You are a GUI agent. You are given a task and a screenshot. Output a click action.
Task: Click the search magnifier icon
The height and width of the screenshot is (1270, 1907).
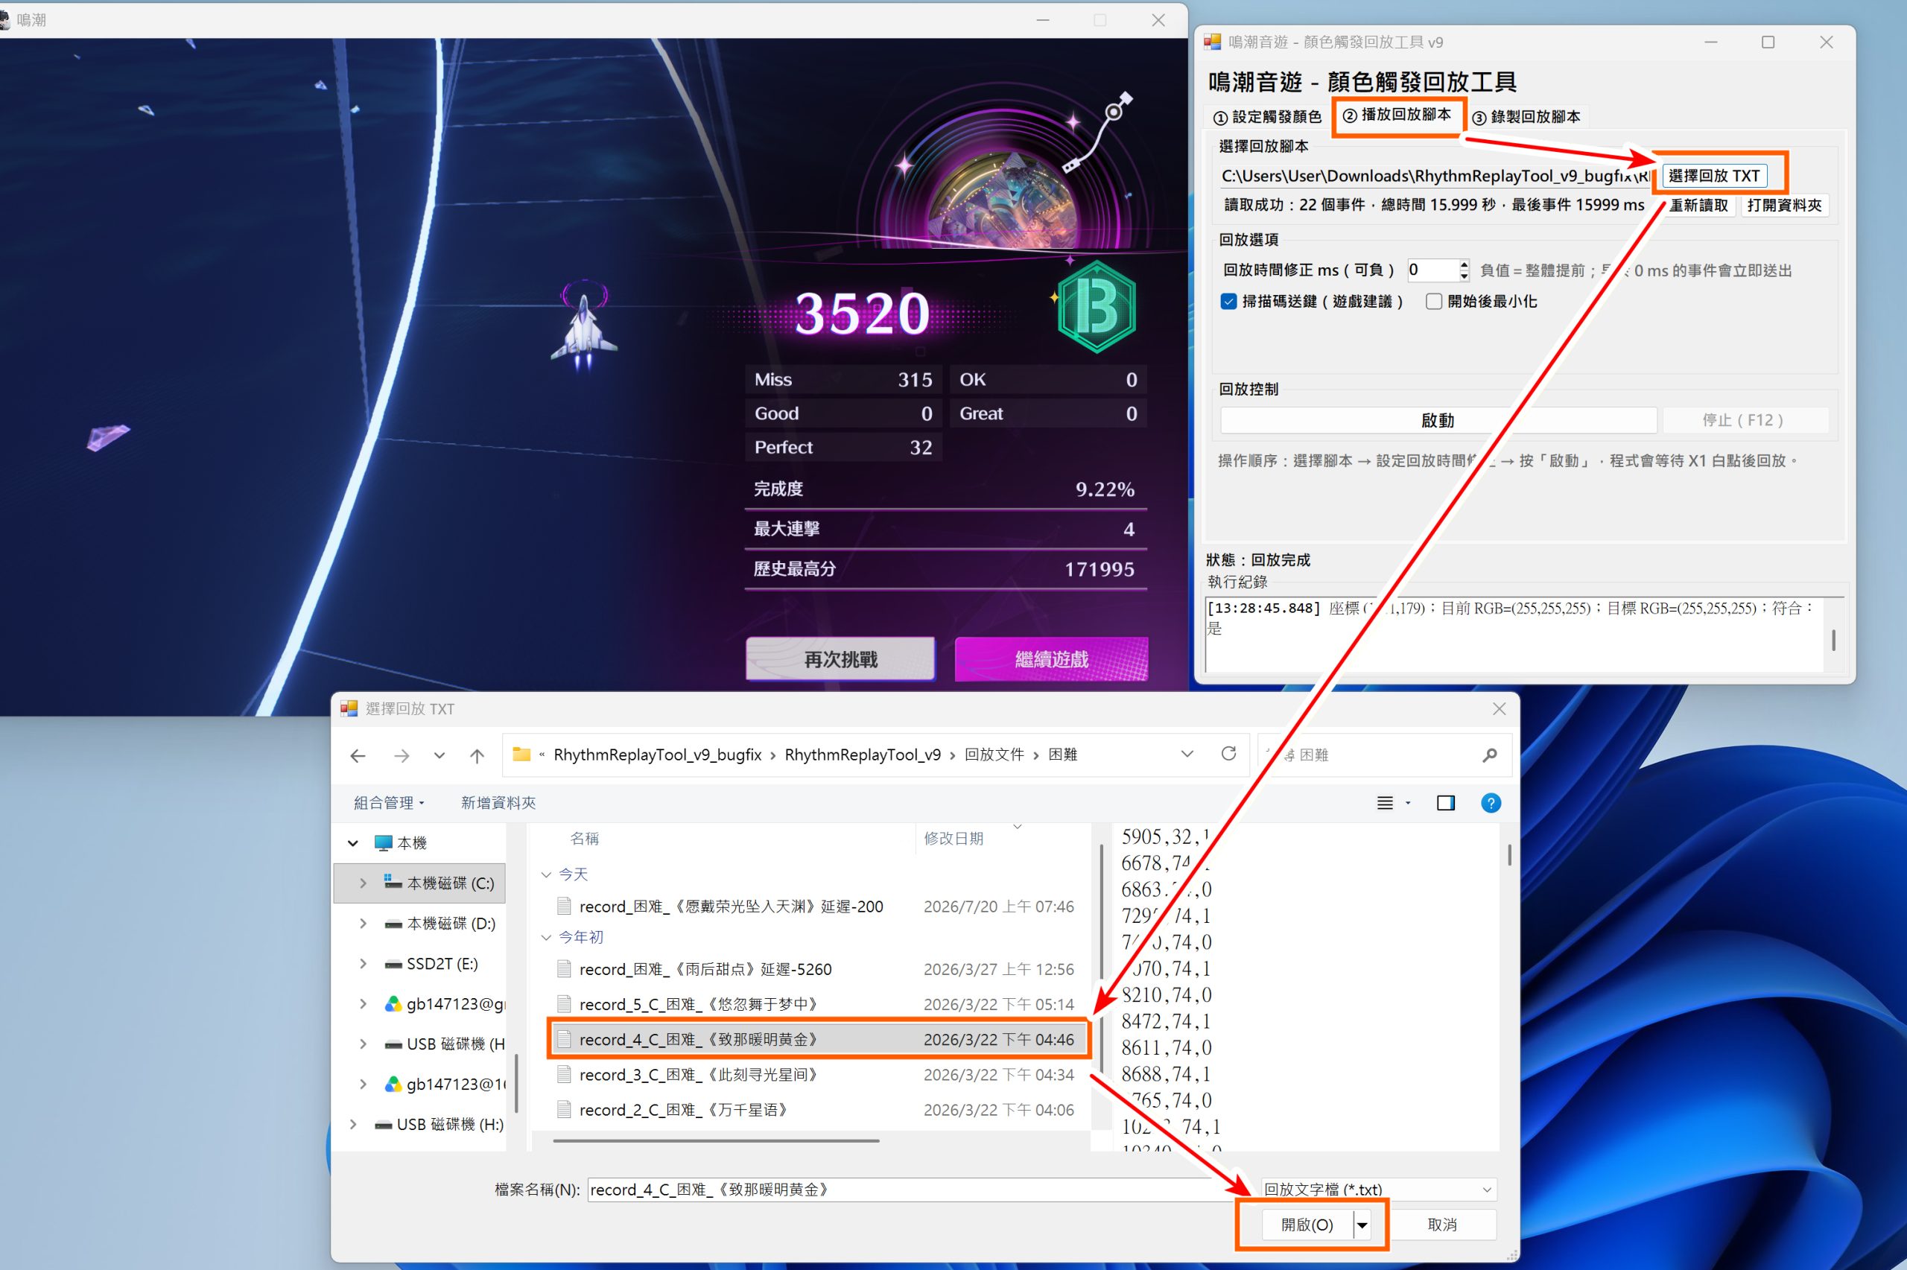[1489, 755]
